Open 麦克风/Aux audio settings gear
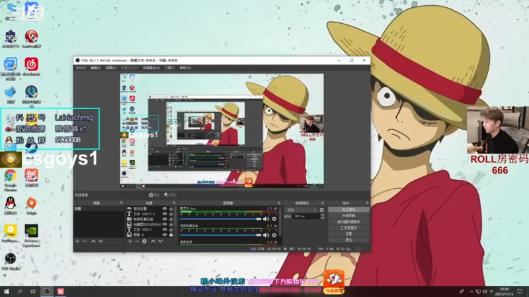This screenshot has height=297, width=529. [x=274, y=219]
